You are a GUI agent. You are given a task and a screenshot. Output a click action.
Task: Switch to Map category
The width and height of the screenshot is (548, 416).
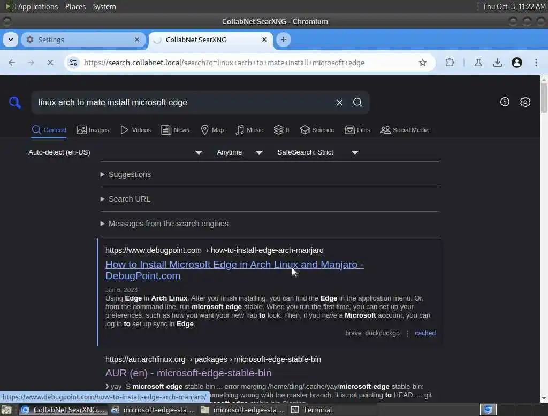coord(212,130)
